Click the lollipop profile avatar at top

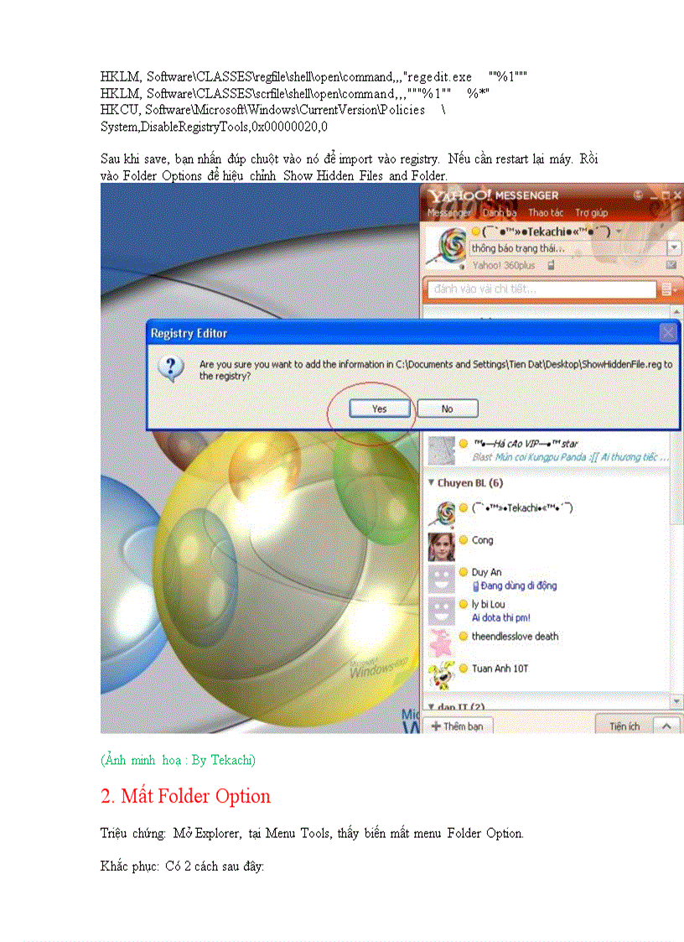point(445,247)
